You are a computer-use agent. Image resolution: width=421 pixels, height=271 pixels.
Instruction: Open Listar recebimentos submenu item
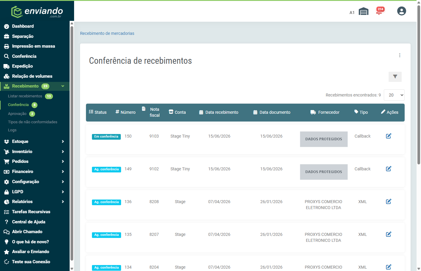click(x=30, y=96)
